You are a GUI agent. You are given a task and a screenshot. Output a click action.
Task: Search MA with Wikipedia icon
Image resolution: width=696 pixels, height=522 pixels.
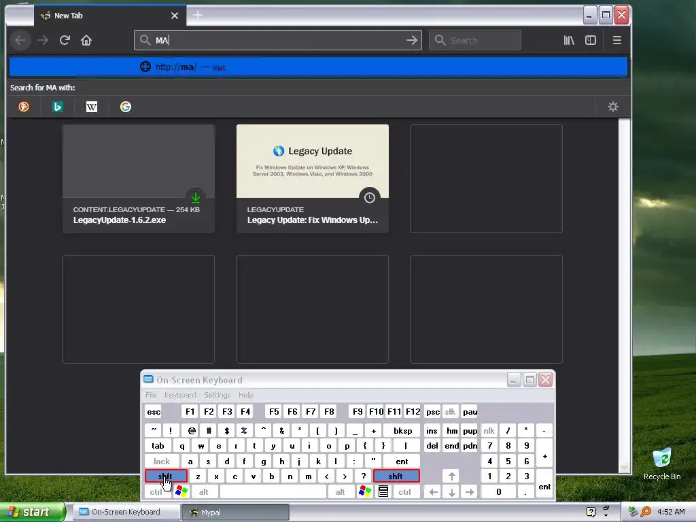point(92,107)
